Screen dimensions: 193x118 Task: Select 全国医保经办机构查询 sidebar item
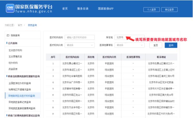coord(20,83)
